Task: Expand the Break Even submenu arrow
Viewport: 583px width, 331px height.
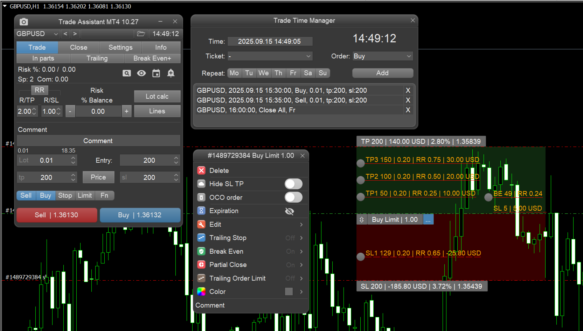Action: tap(301, 251)
